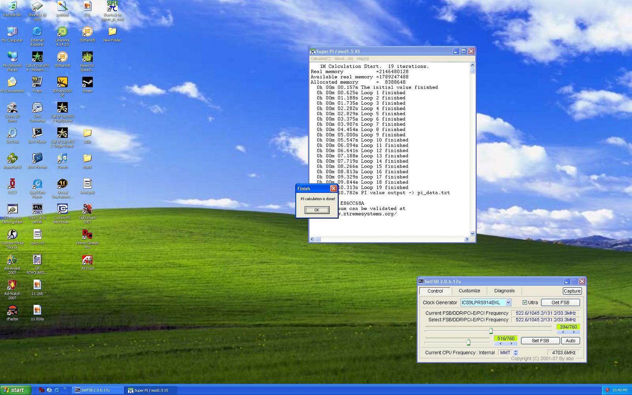Image resolution: width=632 pixels, height=395 pixels.
Task: Select the Call of Duty 4 Modern Warfare icon
Action: point(37,61)
